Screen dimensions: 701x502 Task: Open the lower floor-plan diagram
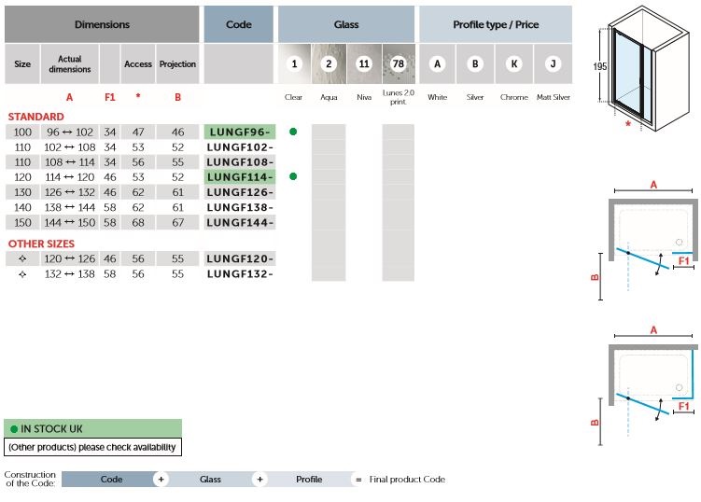click(x=644, y=385)
